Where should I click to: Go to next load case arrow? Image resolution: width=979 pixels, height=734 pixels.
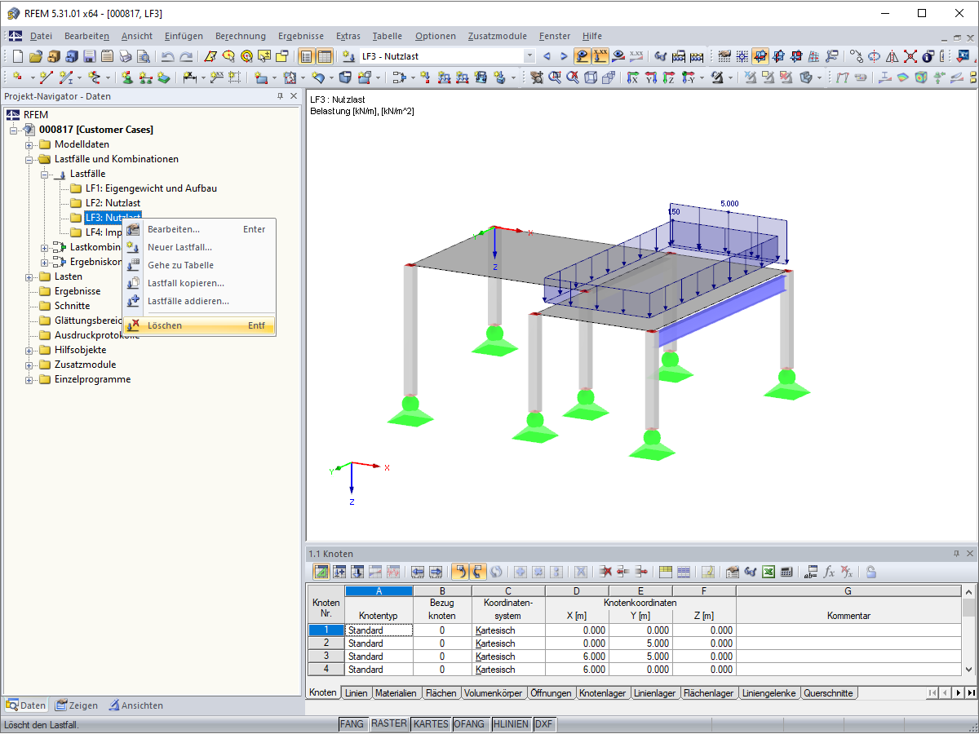[x=564, y=56]
